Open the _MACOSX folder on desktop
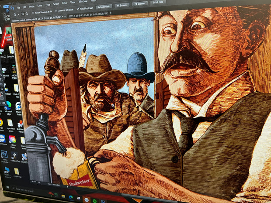 pos(17,173)
